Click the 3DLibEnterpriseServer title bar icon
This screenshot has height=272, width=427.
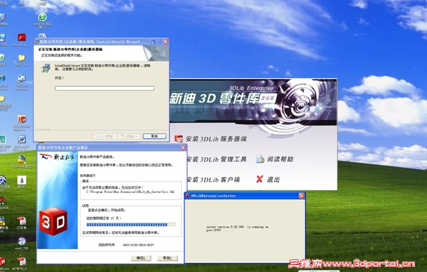(x=187, y=195)
